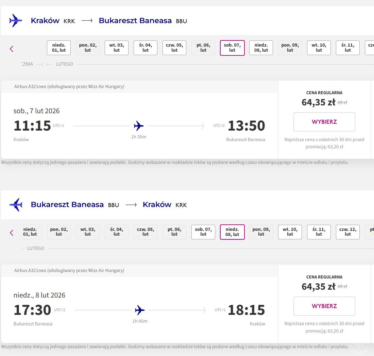Pick return date wt. 10, lut
The width and height of the screenshot is (374, 356).
[x=290, y=232]
